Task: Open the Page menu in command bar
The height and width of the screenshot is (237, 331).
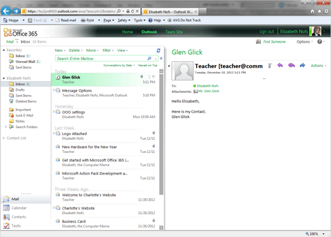Action: tap(109, 20)
